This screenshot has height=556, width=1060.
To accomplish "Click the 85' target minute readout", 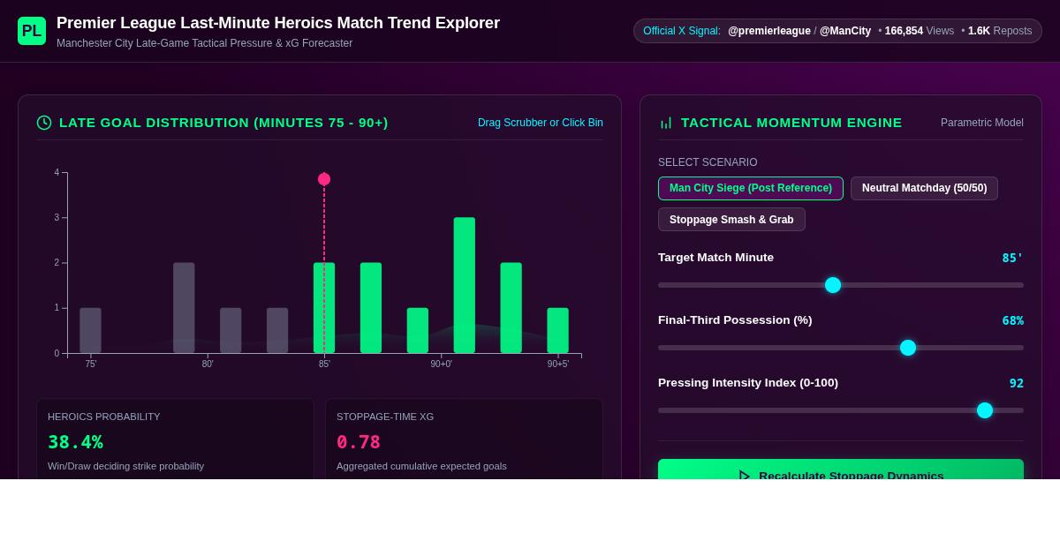I will (1012, 258).
